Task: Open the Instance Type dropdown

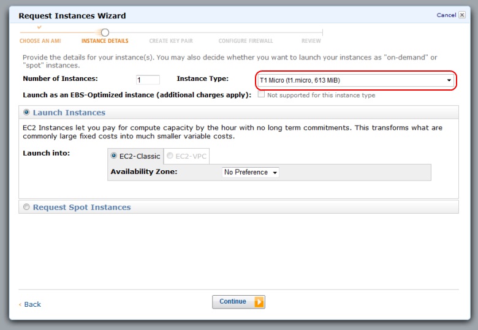Action: [356, 80]
